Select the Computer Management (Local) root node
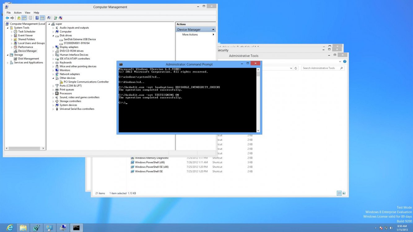This screenshot has width=413, height=232. [27, 24]
